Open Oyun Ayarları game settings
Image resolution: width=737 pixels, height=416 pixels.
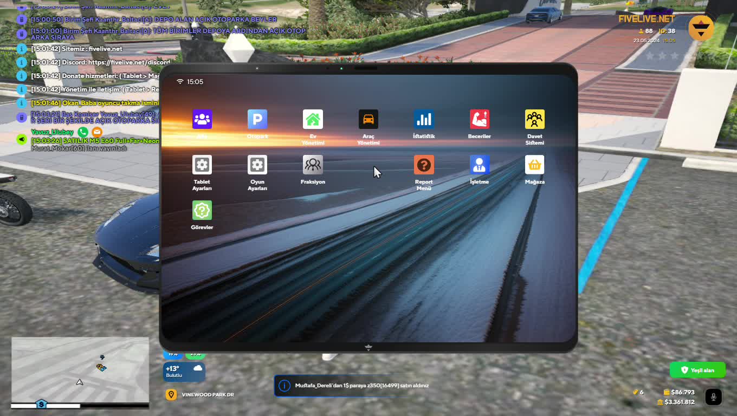click(257, 165)
